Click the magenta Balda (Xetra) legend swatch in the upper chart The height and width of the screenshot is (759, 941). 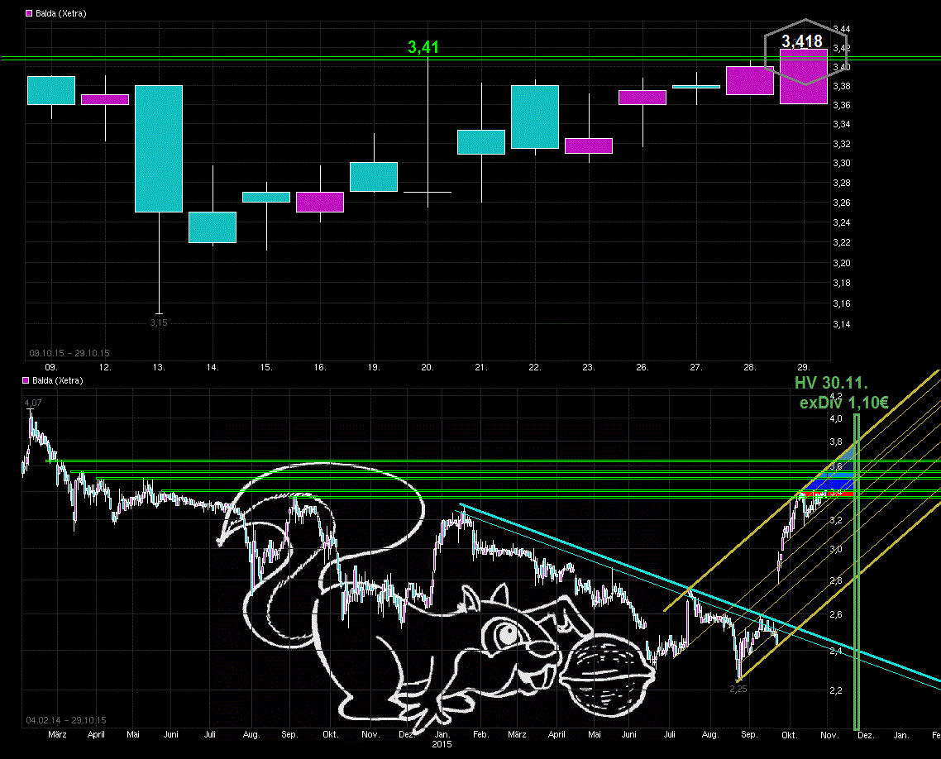[x=29, y=13]
